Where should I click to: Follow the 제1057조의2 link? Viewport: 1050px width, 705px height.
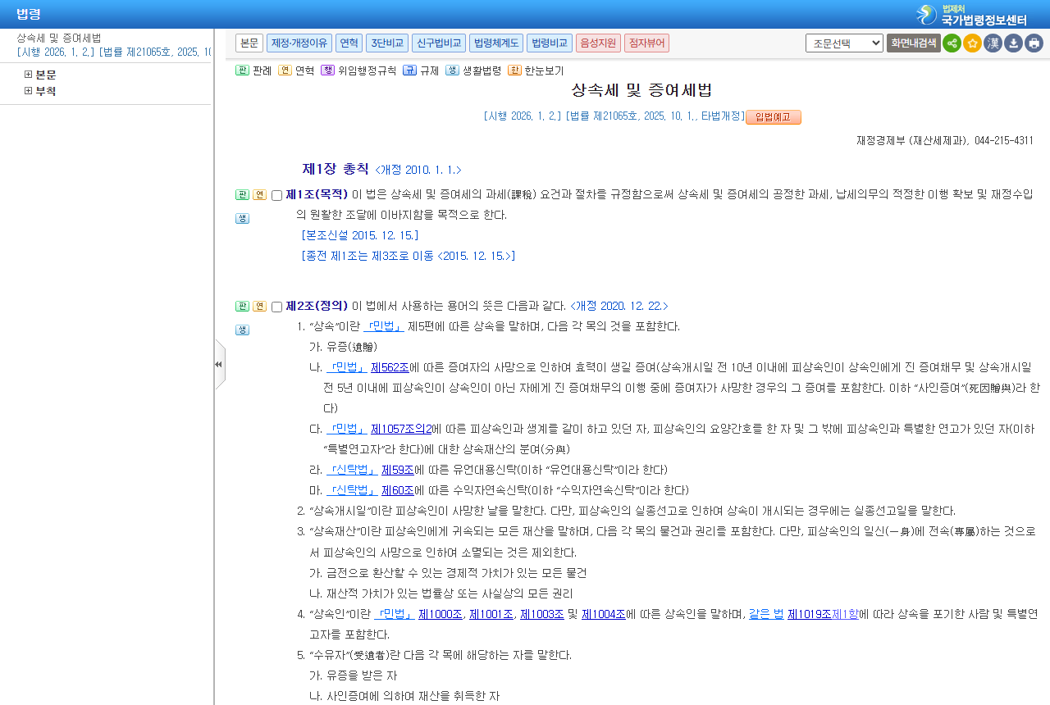(401, 429)
